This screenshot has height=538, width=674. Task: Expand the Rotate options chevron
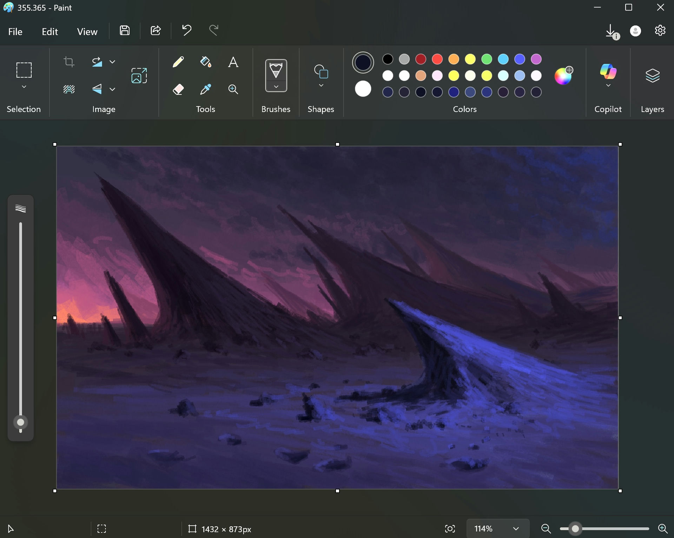click(112, 62)
